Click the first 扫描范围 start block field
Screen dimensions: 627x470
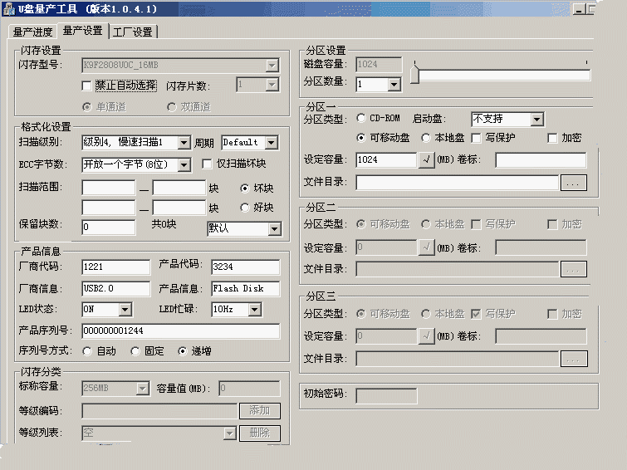coord(109,188)
